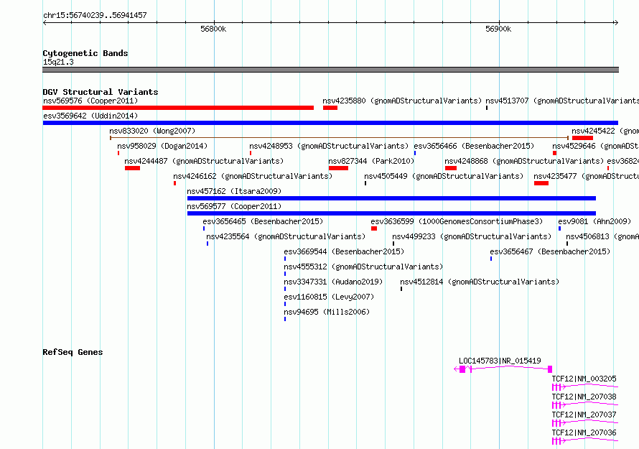Click the LOC145783|NR_015419 gene glyph

coord(503,369)
